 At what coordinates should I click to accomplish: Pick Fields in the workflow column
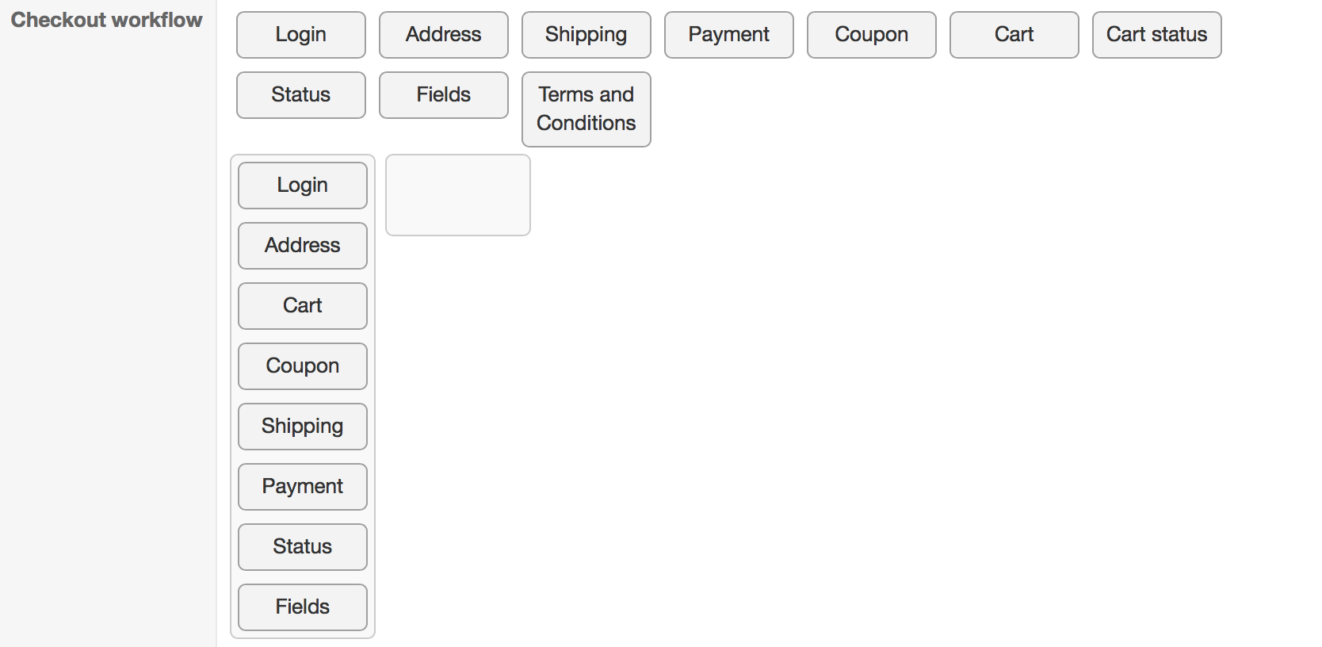tap(303, 607)
